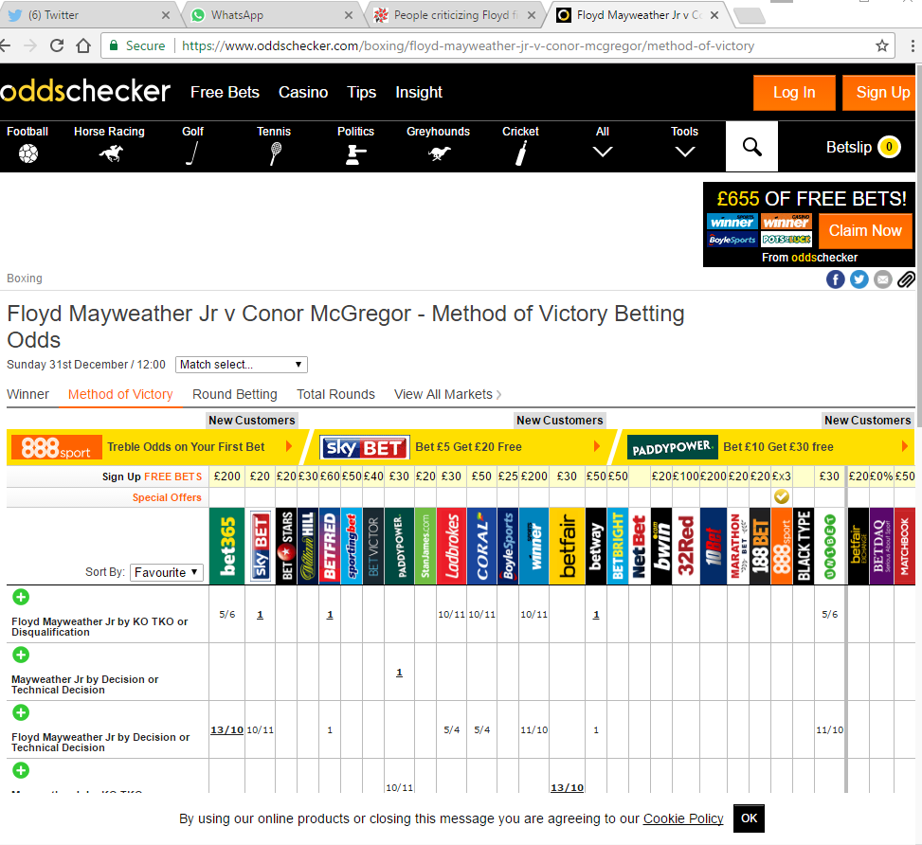Click the 32Red bookmaker logo
This screenshot has height=845, width=922.
coord(686,547)
